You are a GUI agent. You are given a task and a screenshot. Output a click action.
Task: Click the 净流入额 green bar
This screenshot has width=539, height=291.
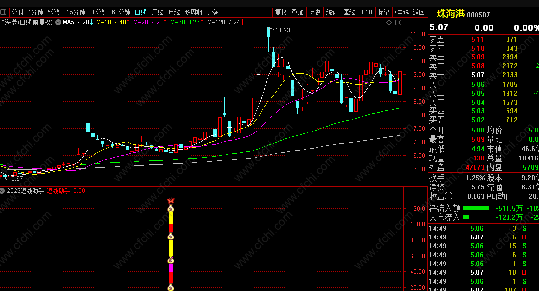(x=476, y=208)
